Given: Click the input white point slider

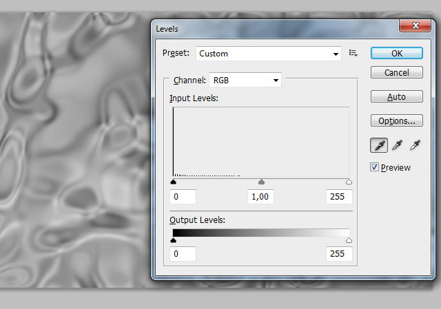Looking at the screenshot, I should tap(349, 182).
